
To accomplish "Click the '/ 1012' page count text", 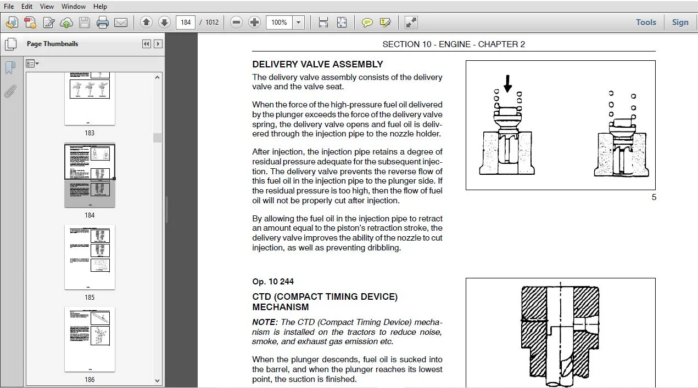I will coord(209,22).
